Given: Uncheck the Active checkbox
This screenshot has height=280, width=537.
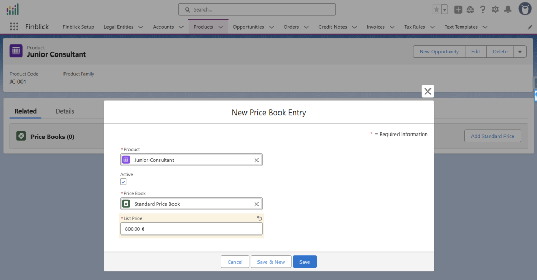Looking at the screenshot, I should pos(123,182).
